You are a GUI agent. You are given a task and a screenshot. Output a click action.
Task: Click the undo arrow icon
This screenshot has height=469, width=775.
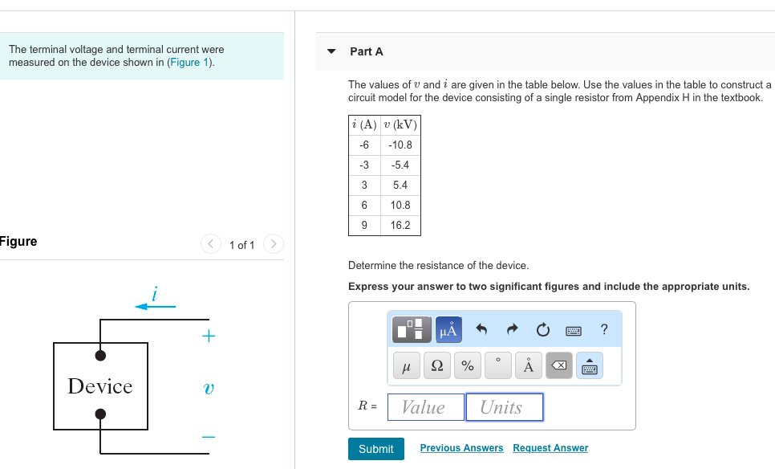click(482, 329)
